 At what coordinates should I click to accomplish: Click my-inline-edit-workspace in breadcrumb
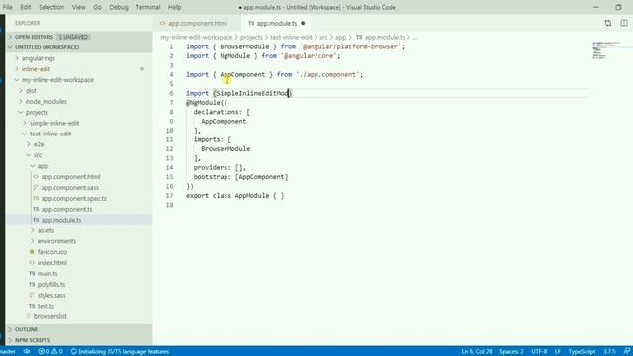point(196,37)
